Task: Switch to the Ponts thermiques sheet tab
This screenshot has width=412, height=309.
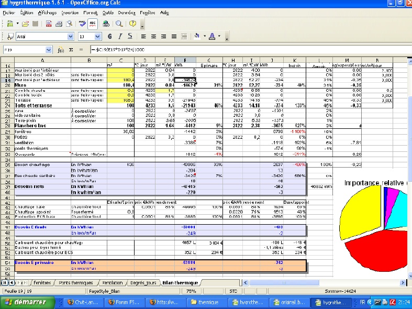Action: pyautogui.click(x=76, y=283)
